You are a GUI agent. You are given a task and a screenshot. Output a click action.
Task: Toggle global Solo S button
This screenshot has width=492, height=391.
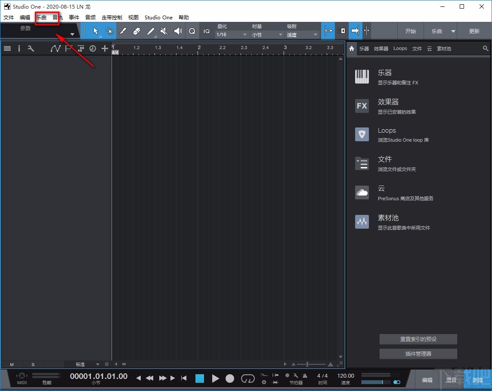(33, 364)
